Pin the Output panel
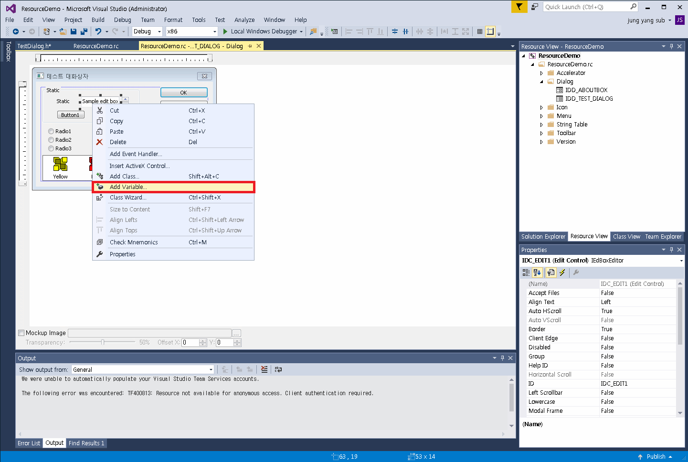 [x=502, y=358]
